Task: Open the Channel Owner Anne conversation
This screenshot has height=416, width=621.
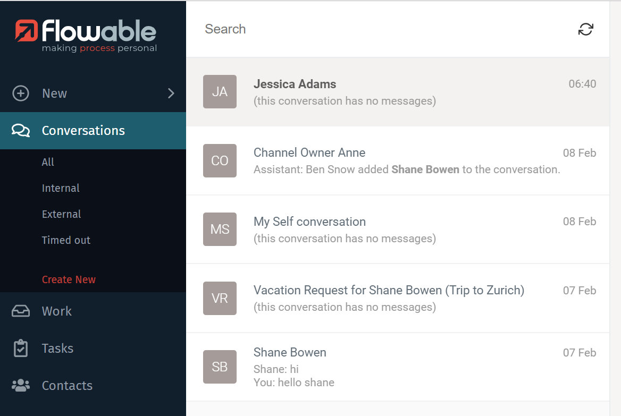Action: click(372, 160)
